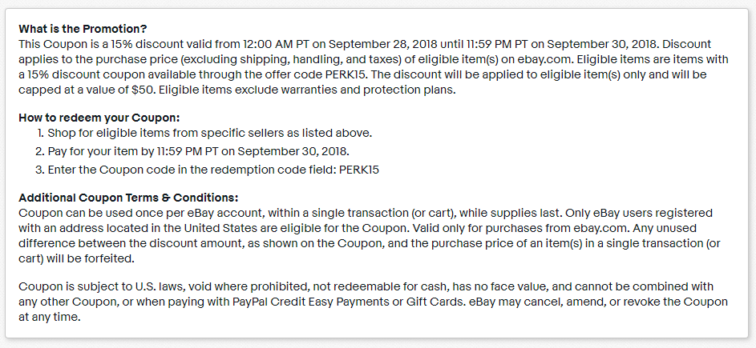The height and width of the screenshot is (348, 756).
Task: Click the 'What is the Promotion?' heading
Action: 83,29
